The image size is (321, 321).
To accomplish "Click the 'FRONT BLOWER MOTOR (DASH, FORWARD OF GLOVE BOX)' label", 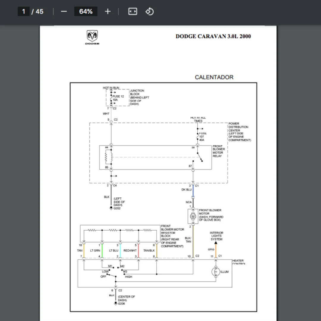I will pos(211,215).
